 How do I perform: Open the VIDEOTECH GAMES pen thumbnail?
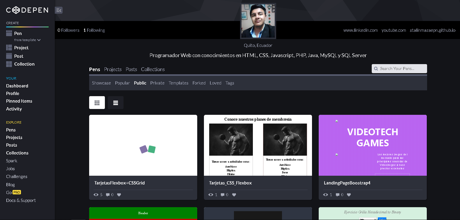[x=373, y=145]
